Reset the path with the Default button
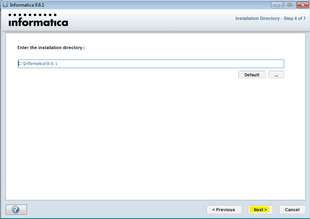The height and width of the screenshot is (219, 310). (x=252, y=75)
